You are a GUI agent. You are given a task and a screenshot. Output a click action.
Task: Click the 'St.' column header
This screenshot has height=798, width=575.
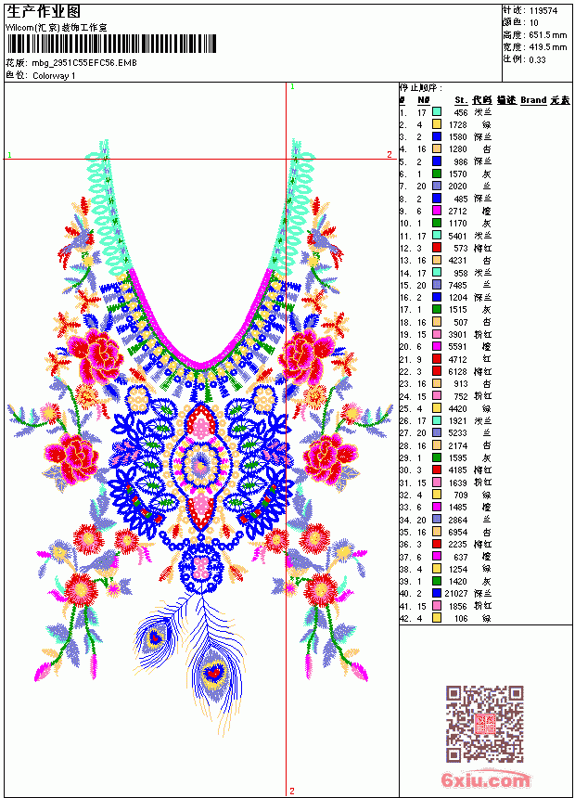pyautogui.click(x=461, y=100)
